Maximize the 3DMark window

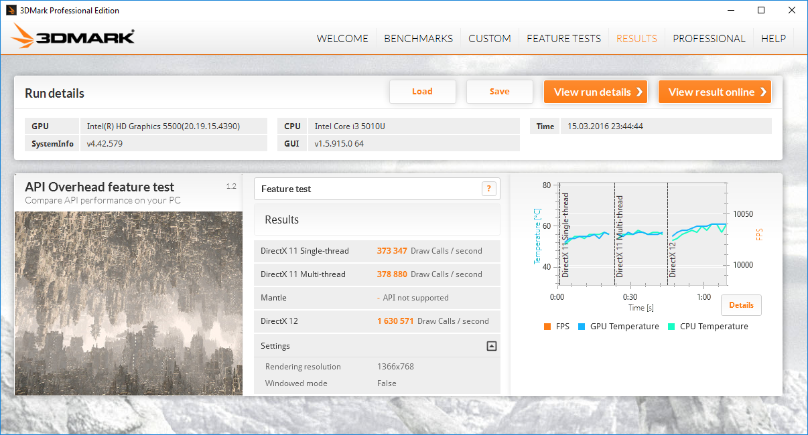[761, 10]
